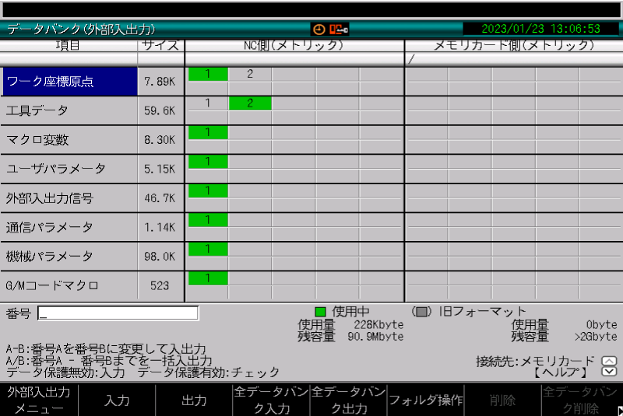
Task: Select the 工具データ row
Action: click(x=69, y=110)
